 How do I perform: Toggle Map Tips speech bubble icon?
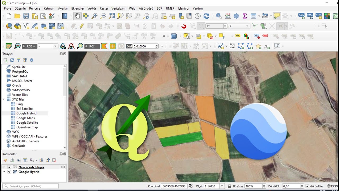277,16
